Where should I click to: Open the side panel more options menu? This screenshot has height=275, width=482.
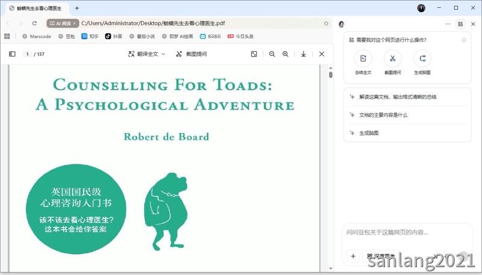click(x=448, y=24)
